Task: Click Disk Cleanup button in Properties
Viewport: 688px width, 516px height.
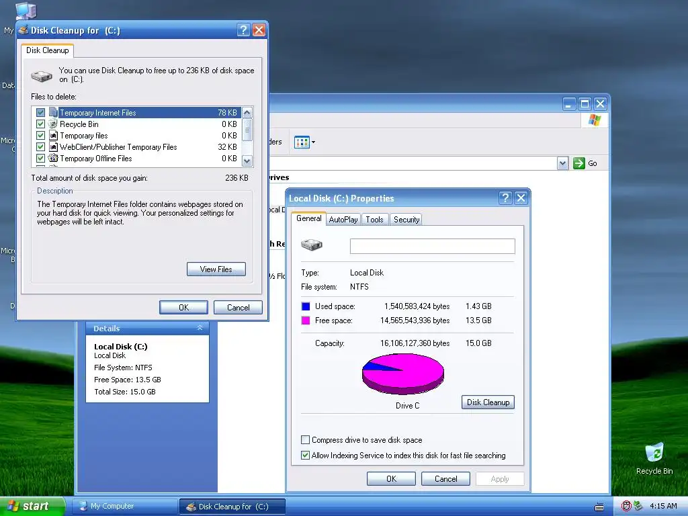Action: [488, 402]
